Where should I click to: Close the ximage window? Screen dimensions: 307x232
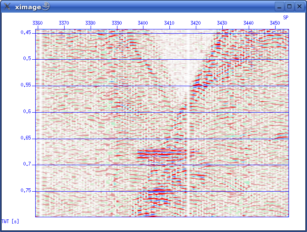pyautogui.click(x=299, y=6)
